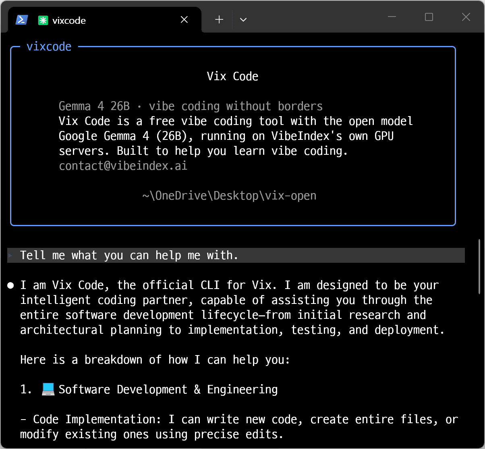
Task: Click 'architectural planning to implementation' line
Action: (232, 330)
